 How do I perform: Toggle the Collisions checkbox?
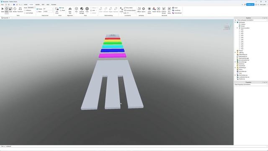(25, 10)
